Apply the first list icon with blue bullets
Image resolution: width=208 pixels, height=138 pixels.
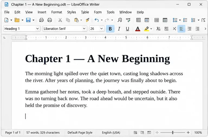(x=175, y=20)
